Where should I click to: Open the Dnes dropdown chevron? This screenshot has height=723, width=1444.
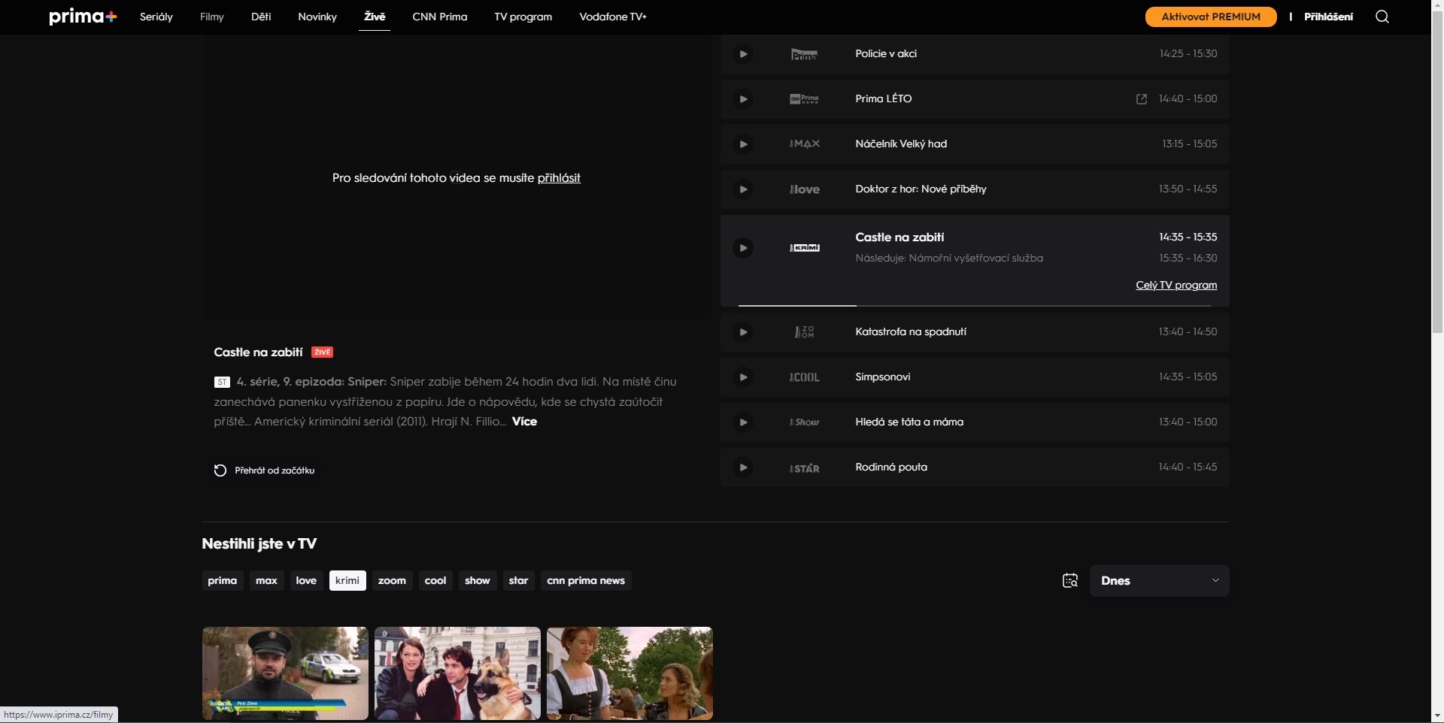1215,580
